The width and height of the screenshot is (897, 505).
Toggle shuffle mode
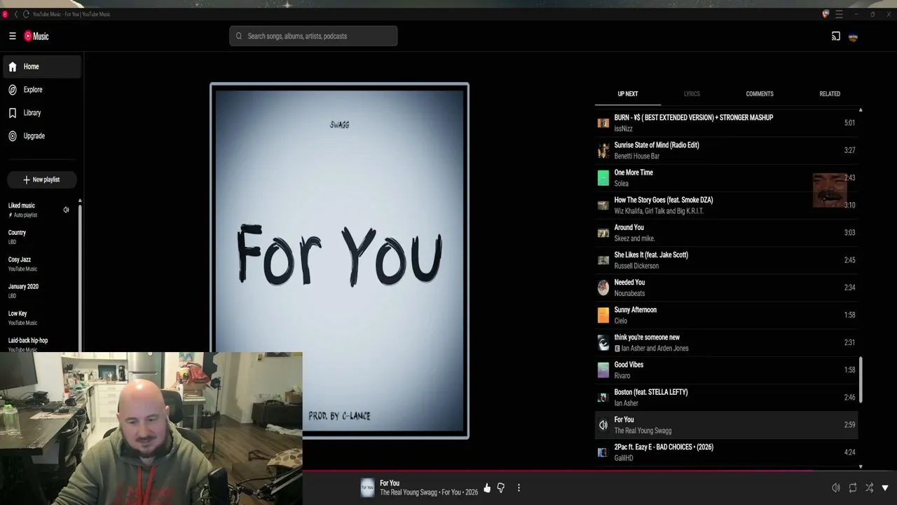869,487
